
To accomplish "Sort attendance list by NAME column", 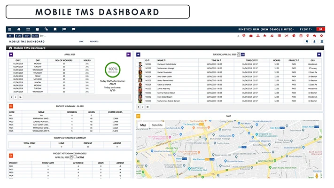I will (x=162, y=60).
